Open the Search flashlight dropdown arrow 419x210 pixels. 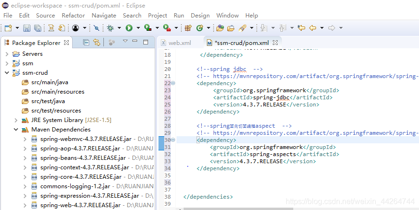251,28
